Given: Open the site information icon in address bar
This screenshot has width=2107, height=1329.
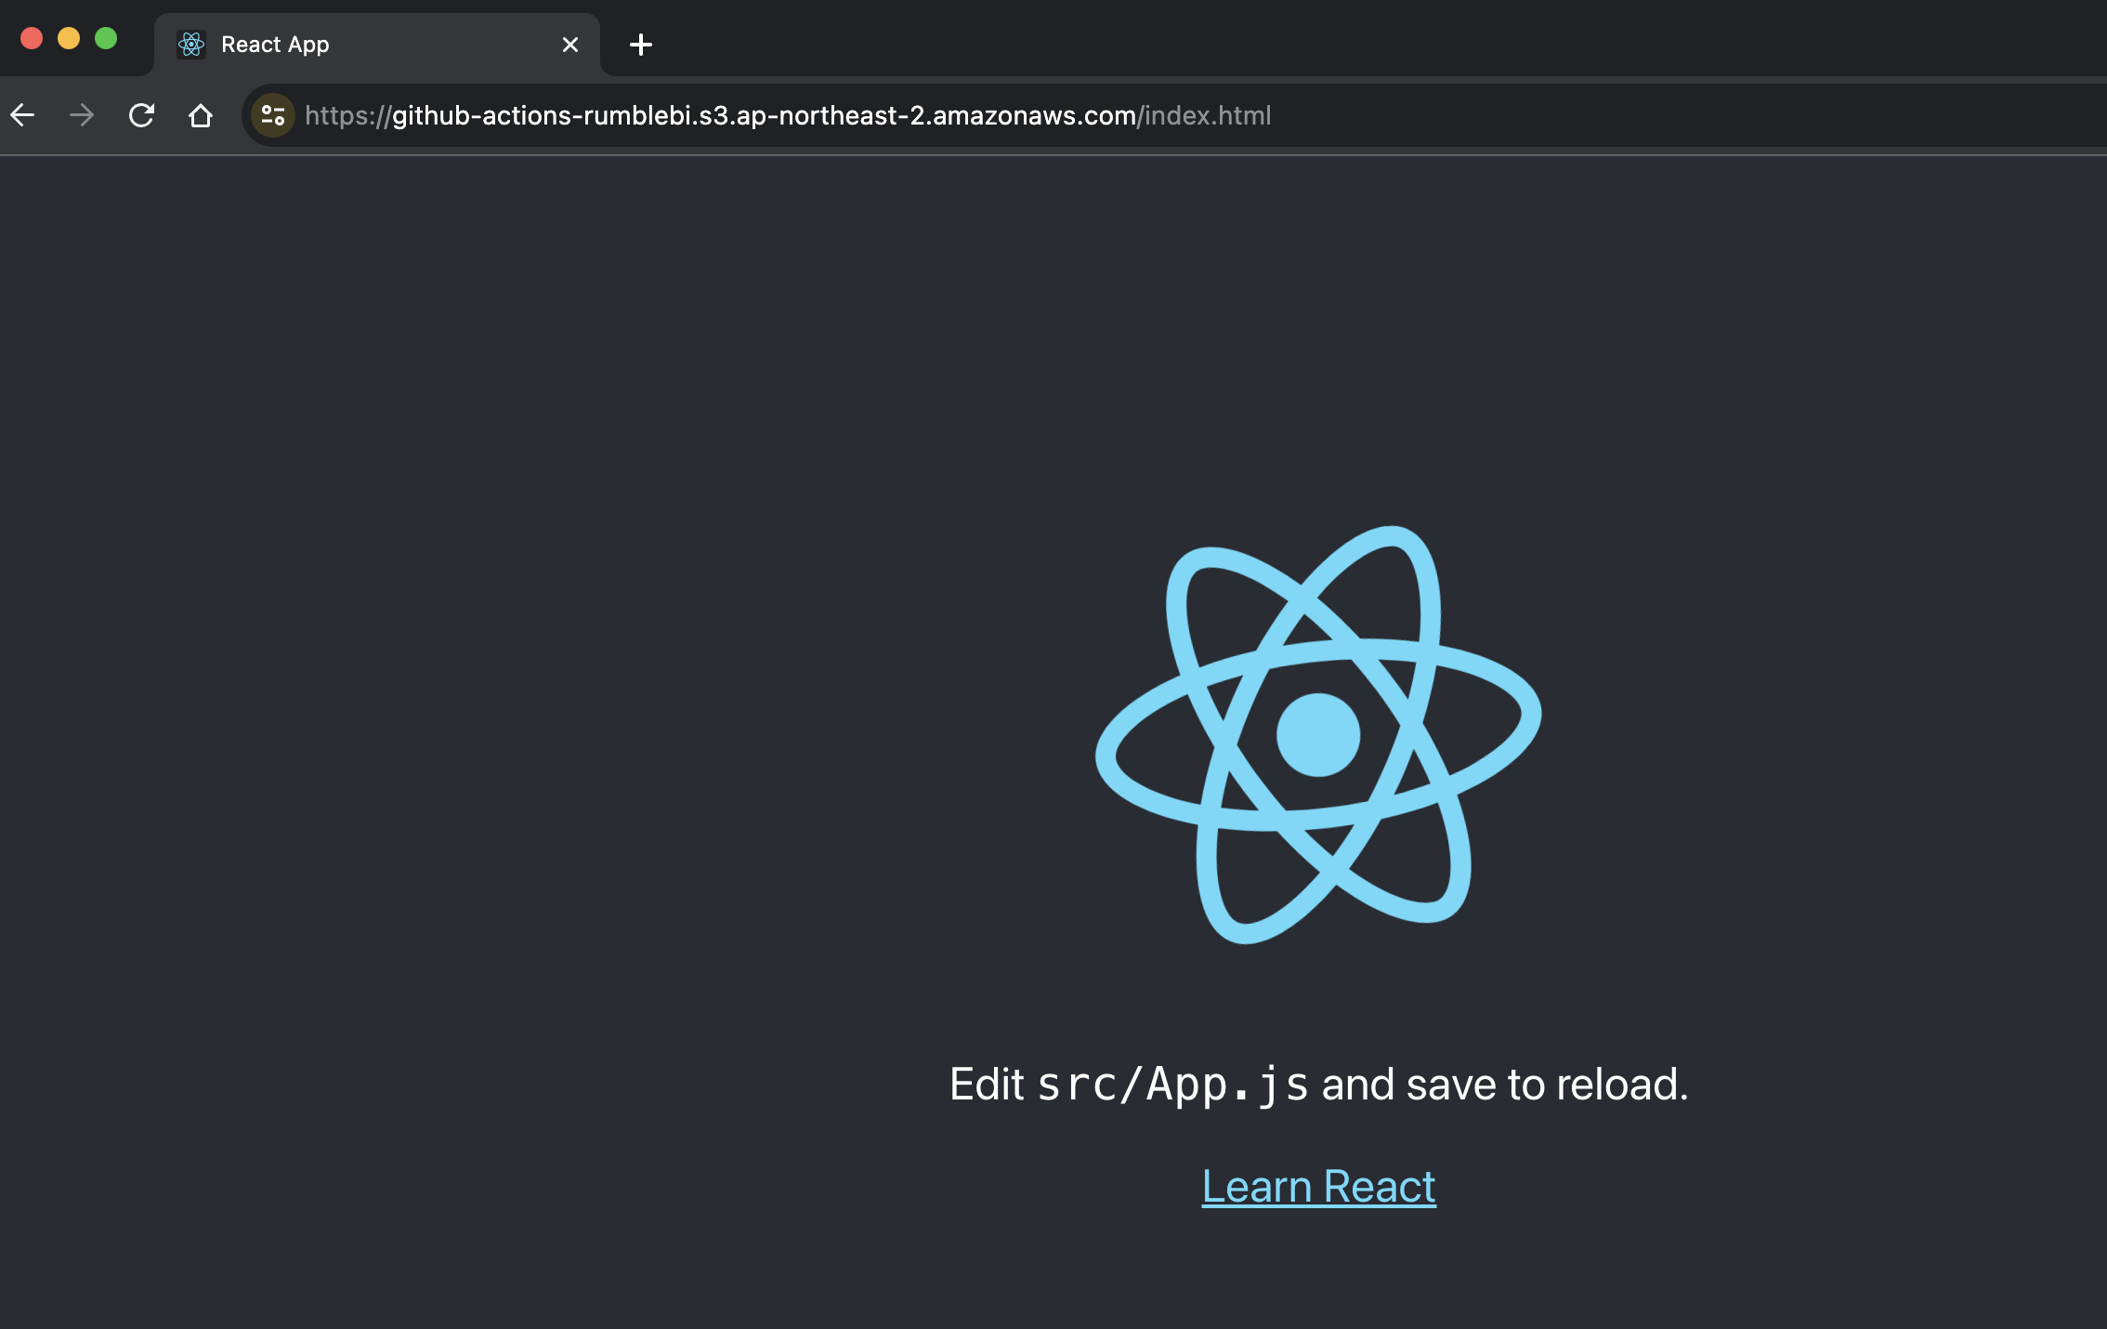Looking at the screenshot, I should [x=273, y=115].
